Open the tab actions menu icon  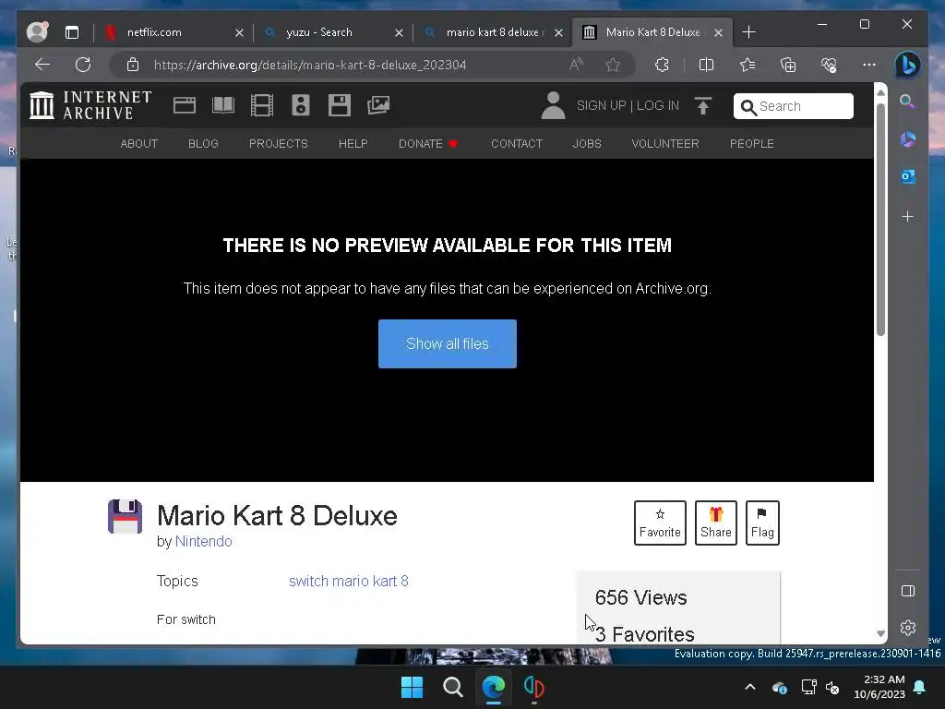[72, 32]
